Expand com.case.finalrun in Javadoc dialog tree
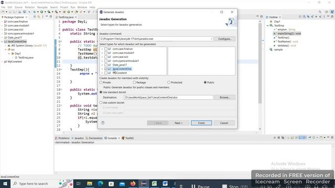The width and height of the screenshot is (335, 188). [x=102, y=49]
